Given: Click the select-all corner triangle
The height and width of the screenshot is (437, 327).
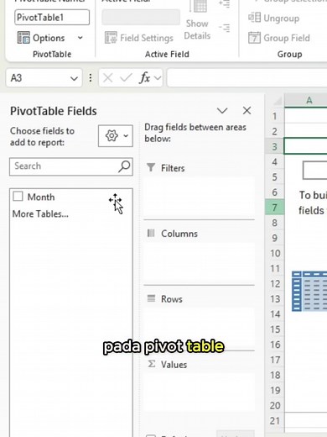Looking at the screenshot, I should click(277, 100).
